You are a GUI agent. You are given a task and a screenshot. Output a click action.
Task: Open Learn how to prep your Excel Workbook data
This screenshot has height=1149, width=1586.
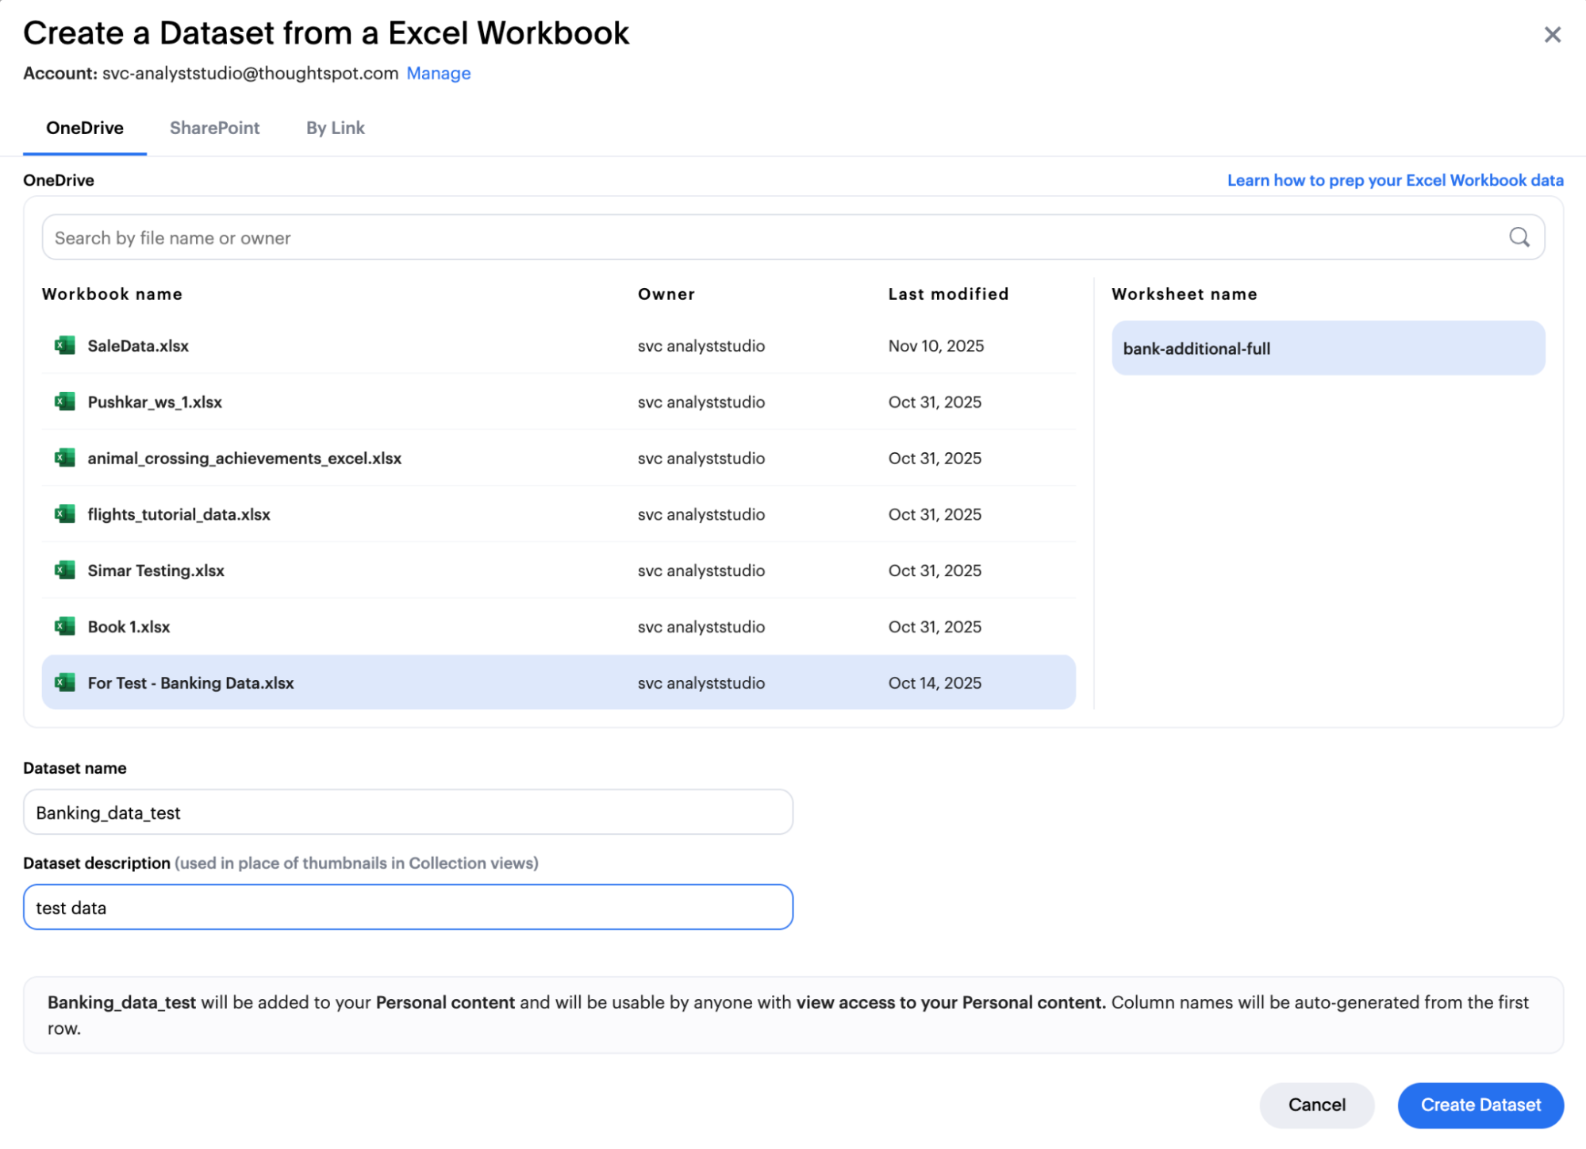click(1395, 180)
